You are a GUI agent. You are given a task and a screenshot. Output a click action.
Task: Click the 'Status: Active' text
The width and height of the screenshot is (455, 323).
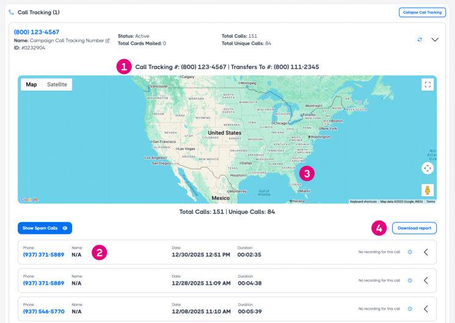tap(134, 36)
